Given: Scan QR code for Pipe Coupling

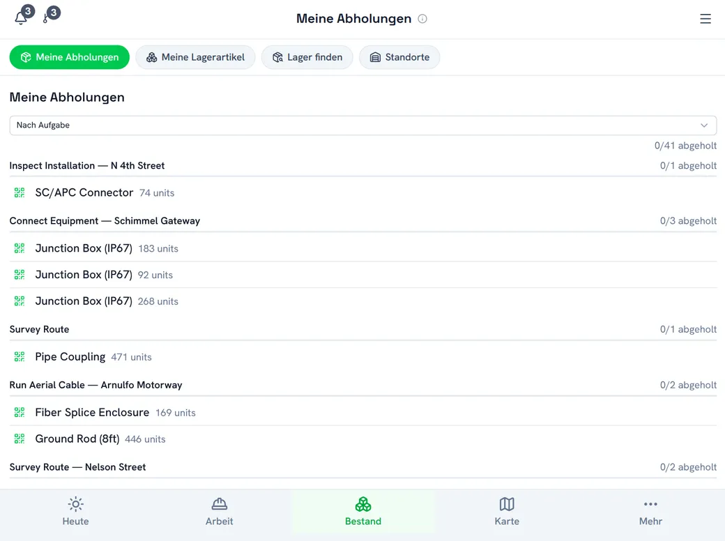Looking at the screenshot, I should point(20,356).
